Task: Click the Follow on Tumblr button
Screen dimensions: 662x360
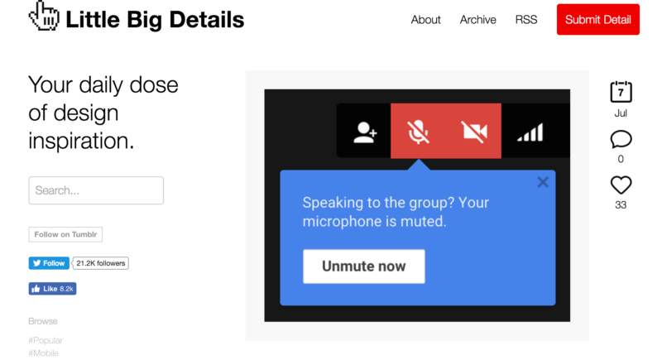Action: (x=65, y=234)
